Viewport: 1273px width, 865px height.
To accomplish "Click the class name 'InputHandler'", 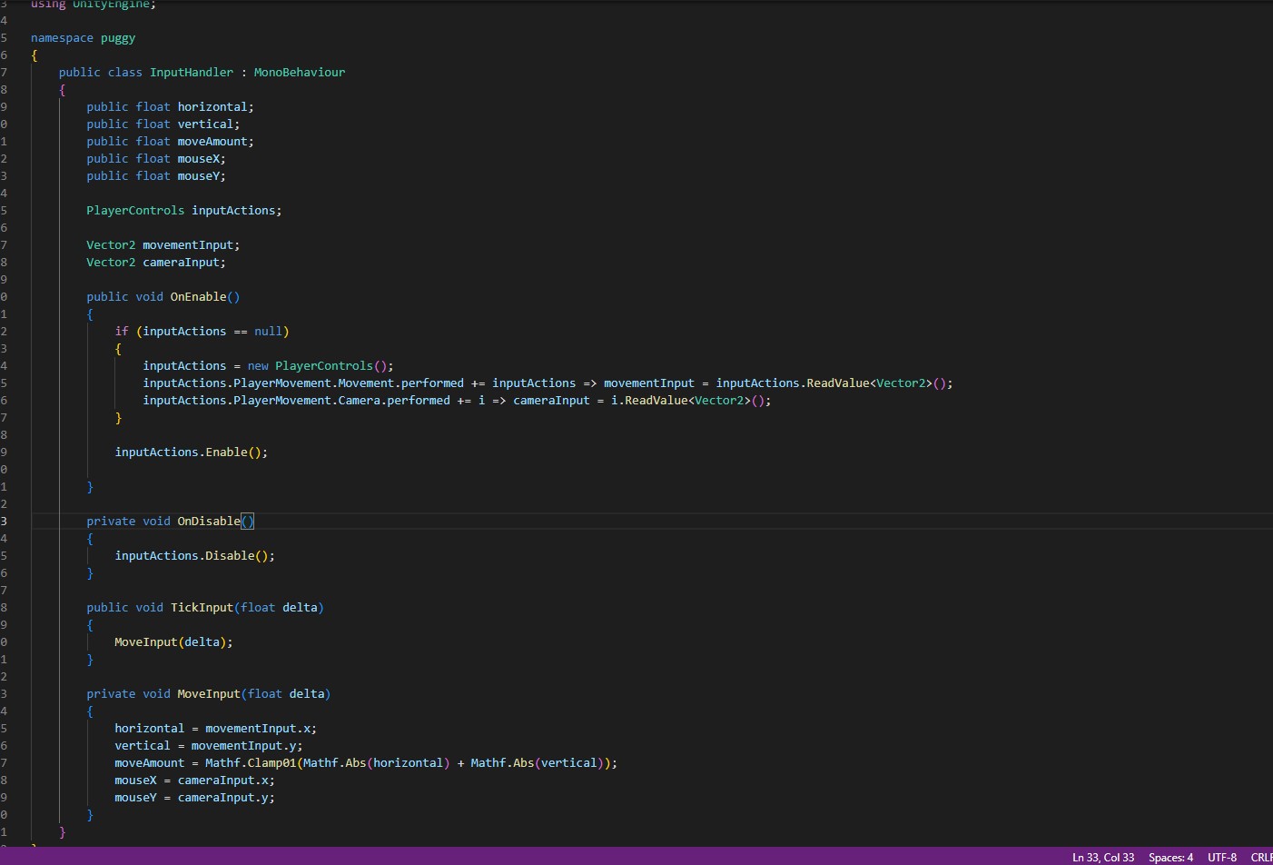I will pos(192,73).
